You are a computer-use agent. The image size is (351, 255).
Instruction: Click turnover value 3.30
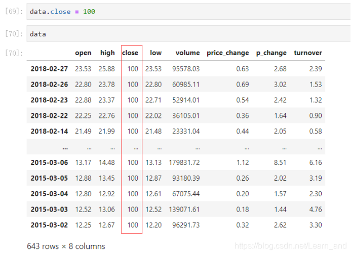click(x=316, y=225)
